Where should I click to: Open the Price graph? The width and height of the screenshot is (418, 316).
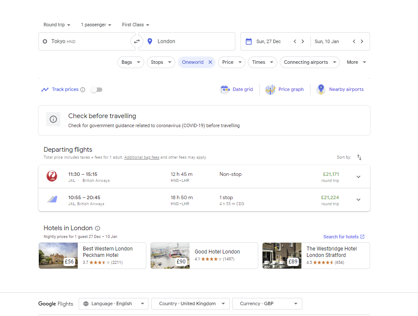click(x=285, y=89)
